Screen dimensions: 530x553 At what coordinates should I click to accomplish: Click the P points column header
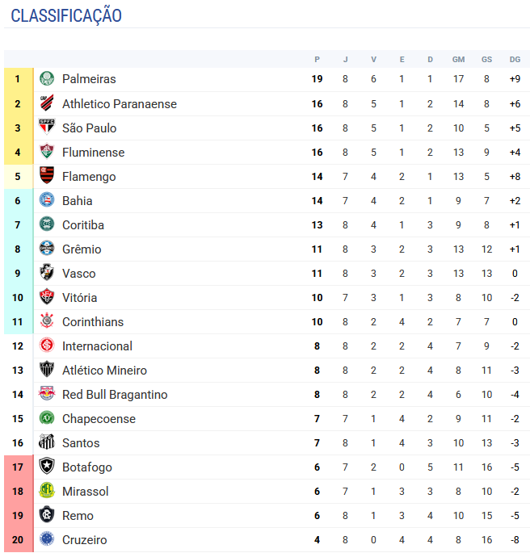(317, 59)
